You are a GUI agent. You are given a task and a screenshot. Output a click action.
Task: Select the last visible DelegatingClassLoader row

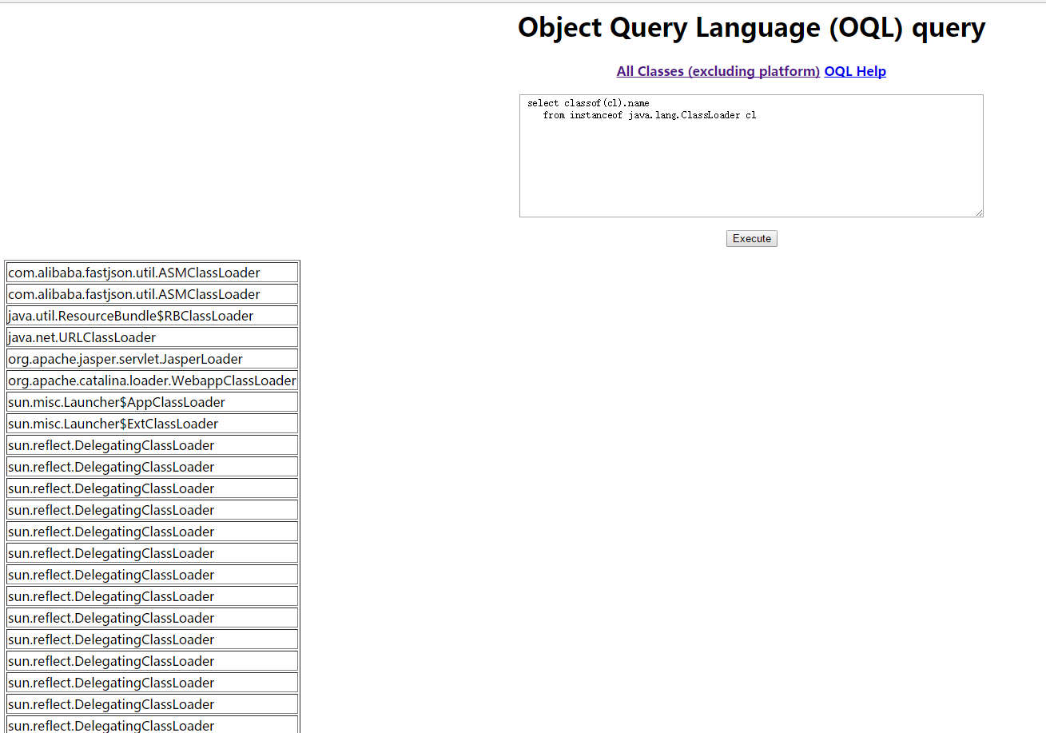(x=152, y=725)
